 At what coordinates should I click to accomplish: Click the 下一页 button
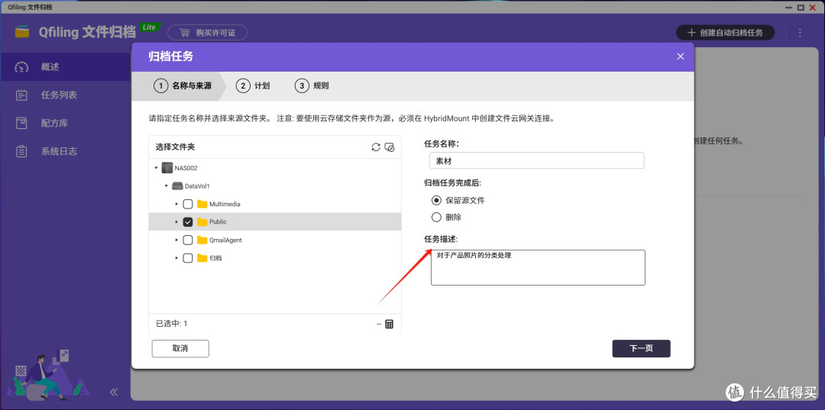[x=642, y=348]
